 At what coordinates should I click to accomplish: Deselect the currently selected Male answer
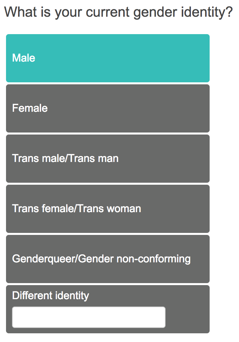(x=107, y=58)
